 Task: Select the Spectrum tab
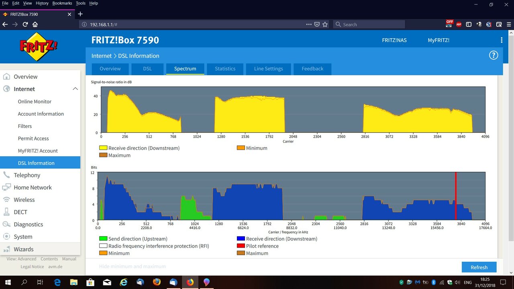(185, 69)
